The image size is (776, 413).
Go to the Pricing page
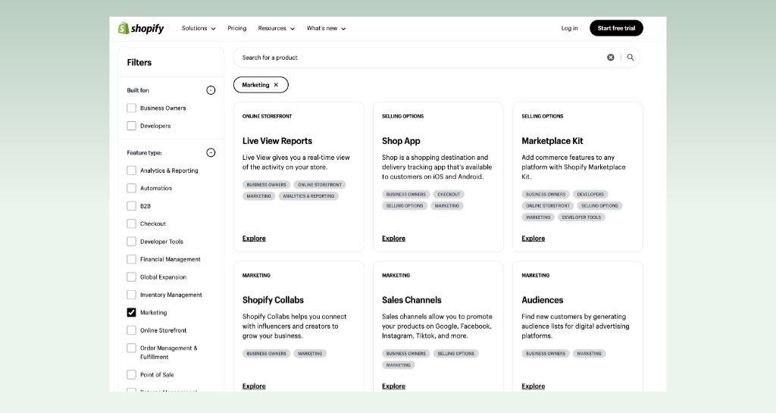pyautogui.click(x=236, y=28)
